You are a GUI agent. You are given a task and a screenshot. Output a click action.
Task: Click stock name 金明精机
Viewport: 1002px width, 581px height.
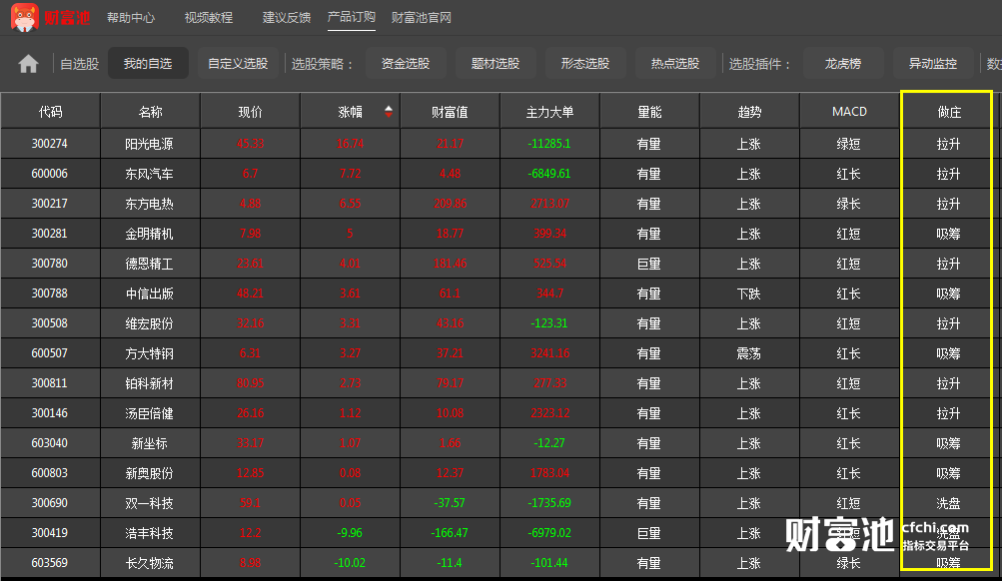click(x=149, y=234)
